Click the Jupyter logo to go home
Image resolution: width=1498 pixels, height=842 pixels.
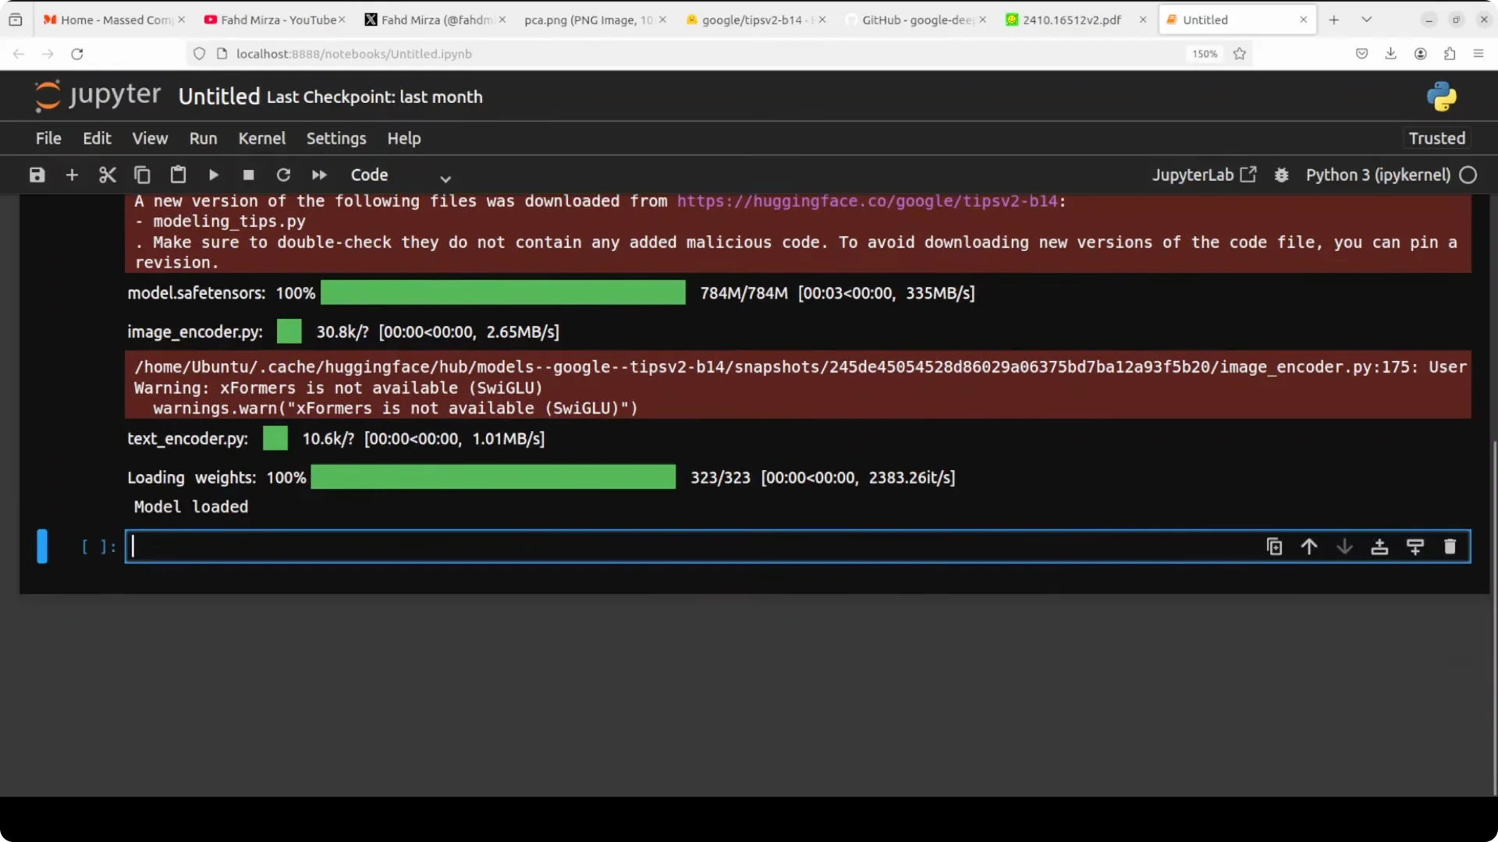[x=98, y=96]
